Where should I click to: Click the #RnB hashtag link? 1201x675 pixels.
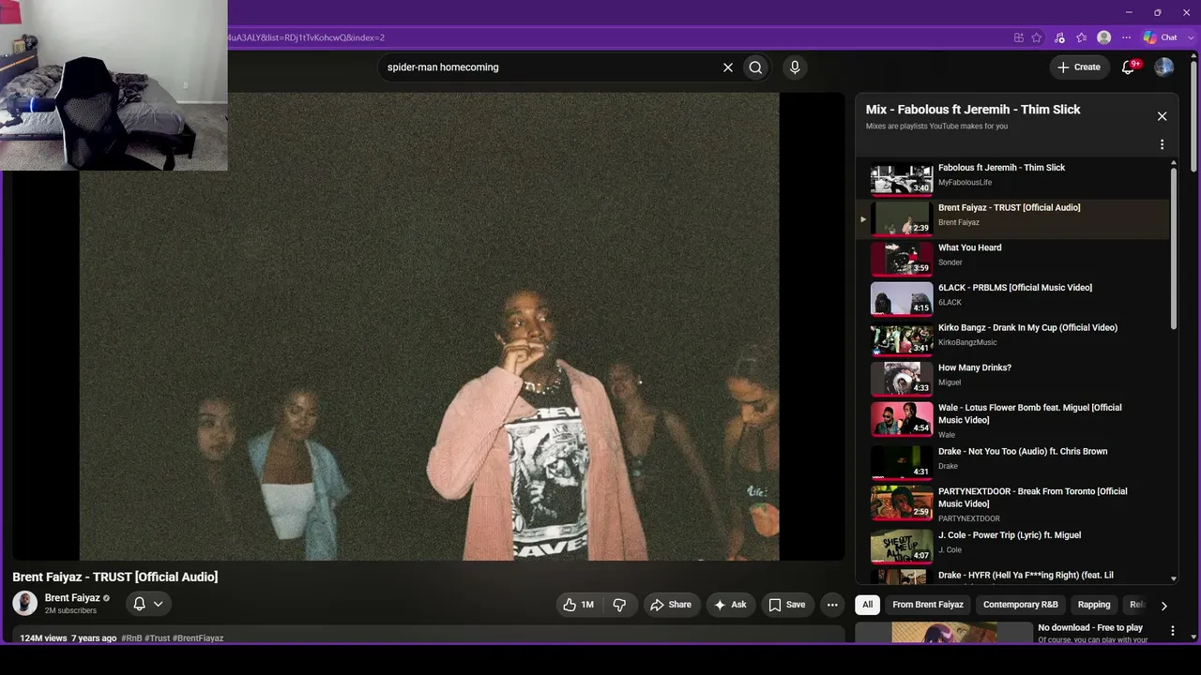point(131,638)
